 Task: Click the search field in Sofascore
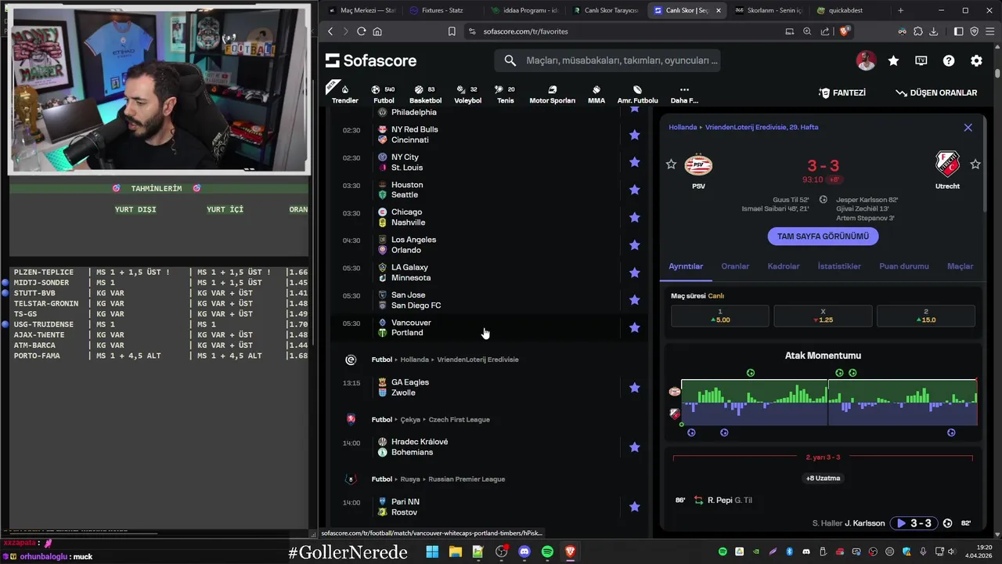pyautogui.click(x=607, y=60)
